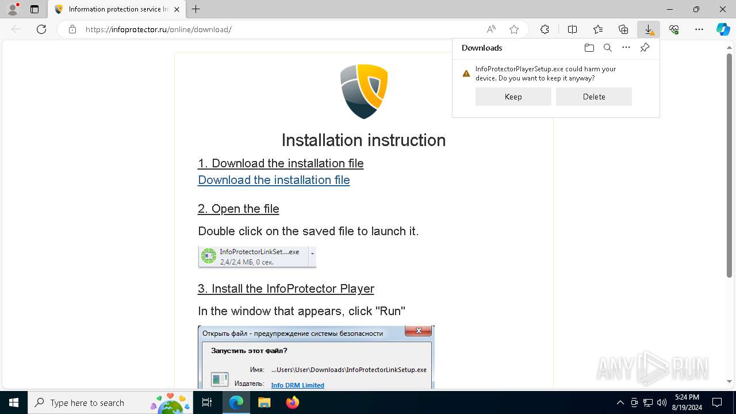View site information via the lock icon
This screenshot has height=414, width=736.
(x=72, y=29)
